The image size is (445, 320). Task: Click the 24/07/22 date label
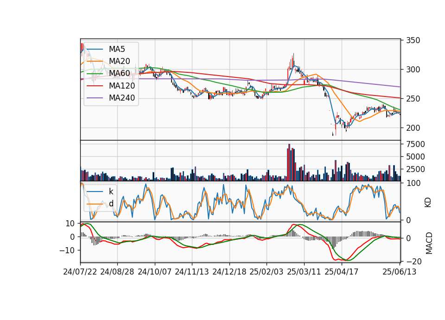tap(80, 272)
